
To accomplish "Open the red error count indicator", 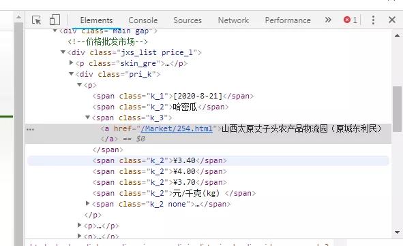I will coord(350,20).
